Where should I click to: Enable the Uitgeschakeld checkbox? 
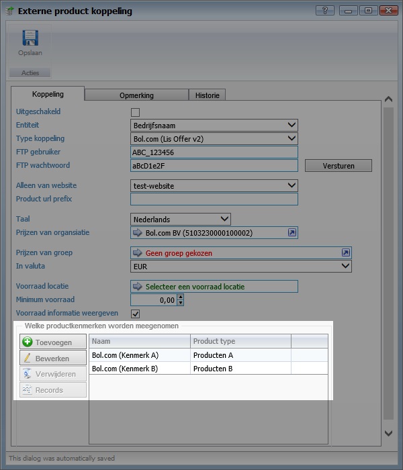pyautogui.click(x=135, y=112)
